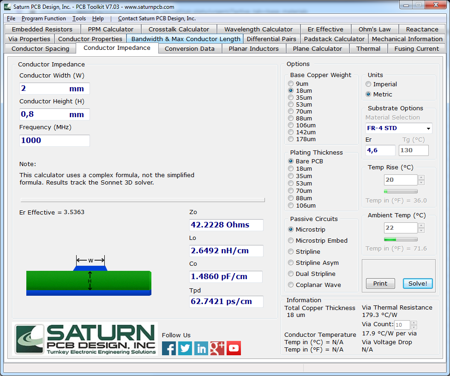This screenshot has height=376, width=450.
Task: Open the Conversion Data tab
Action: point(190,49)
